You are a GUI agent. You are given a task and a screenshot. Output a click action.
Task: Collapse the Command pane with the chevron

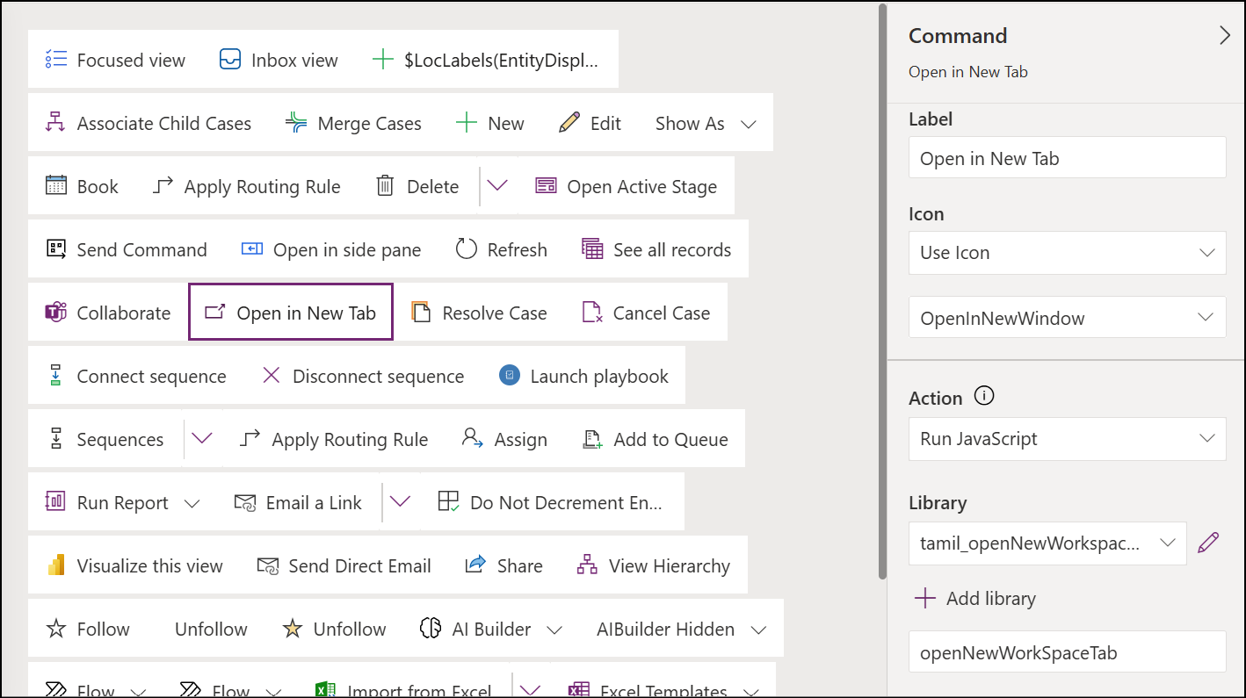(1224, 36)
